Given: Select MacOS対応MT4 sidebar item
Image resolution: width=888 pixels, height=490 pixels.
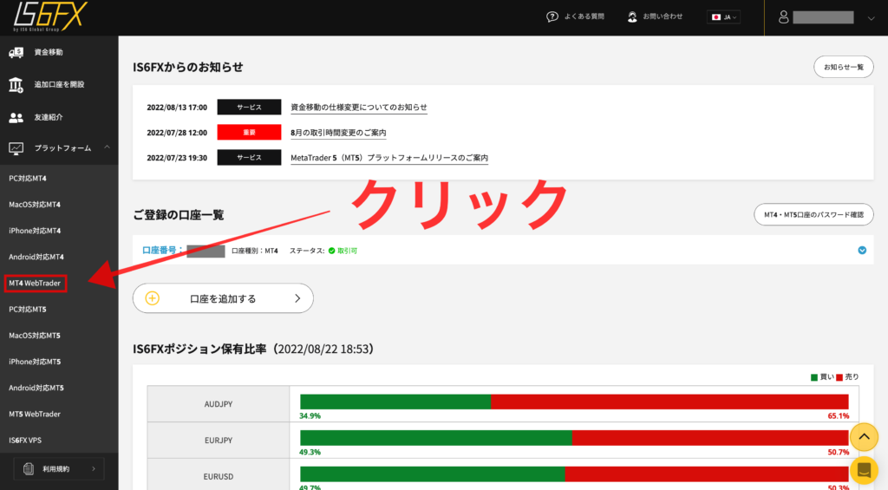Looking at the screenshot, I should [35, 205].
